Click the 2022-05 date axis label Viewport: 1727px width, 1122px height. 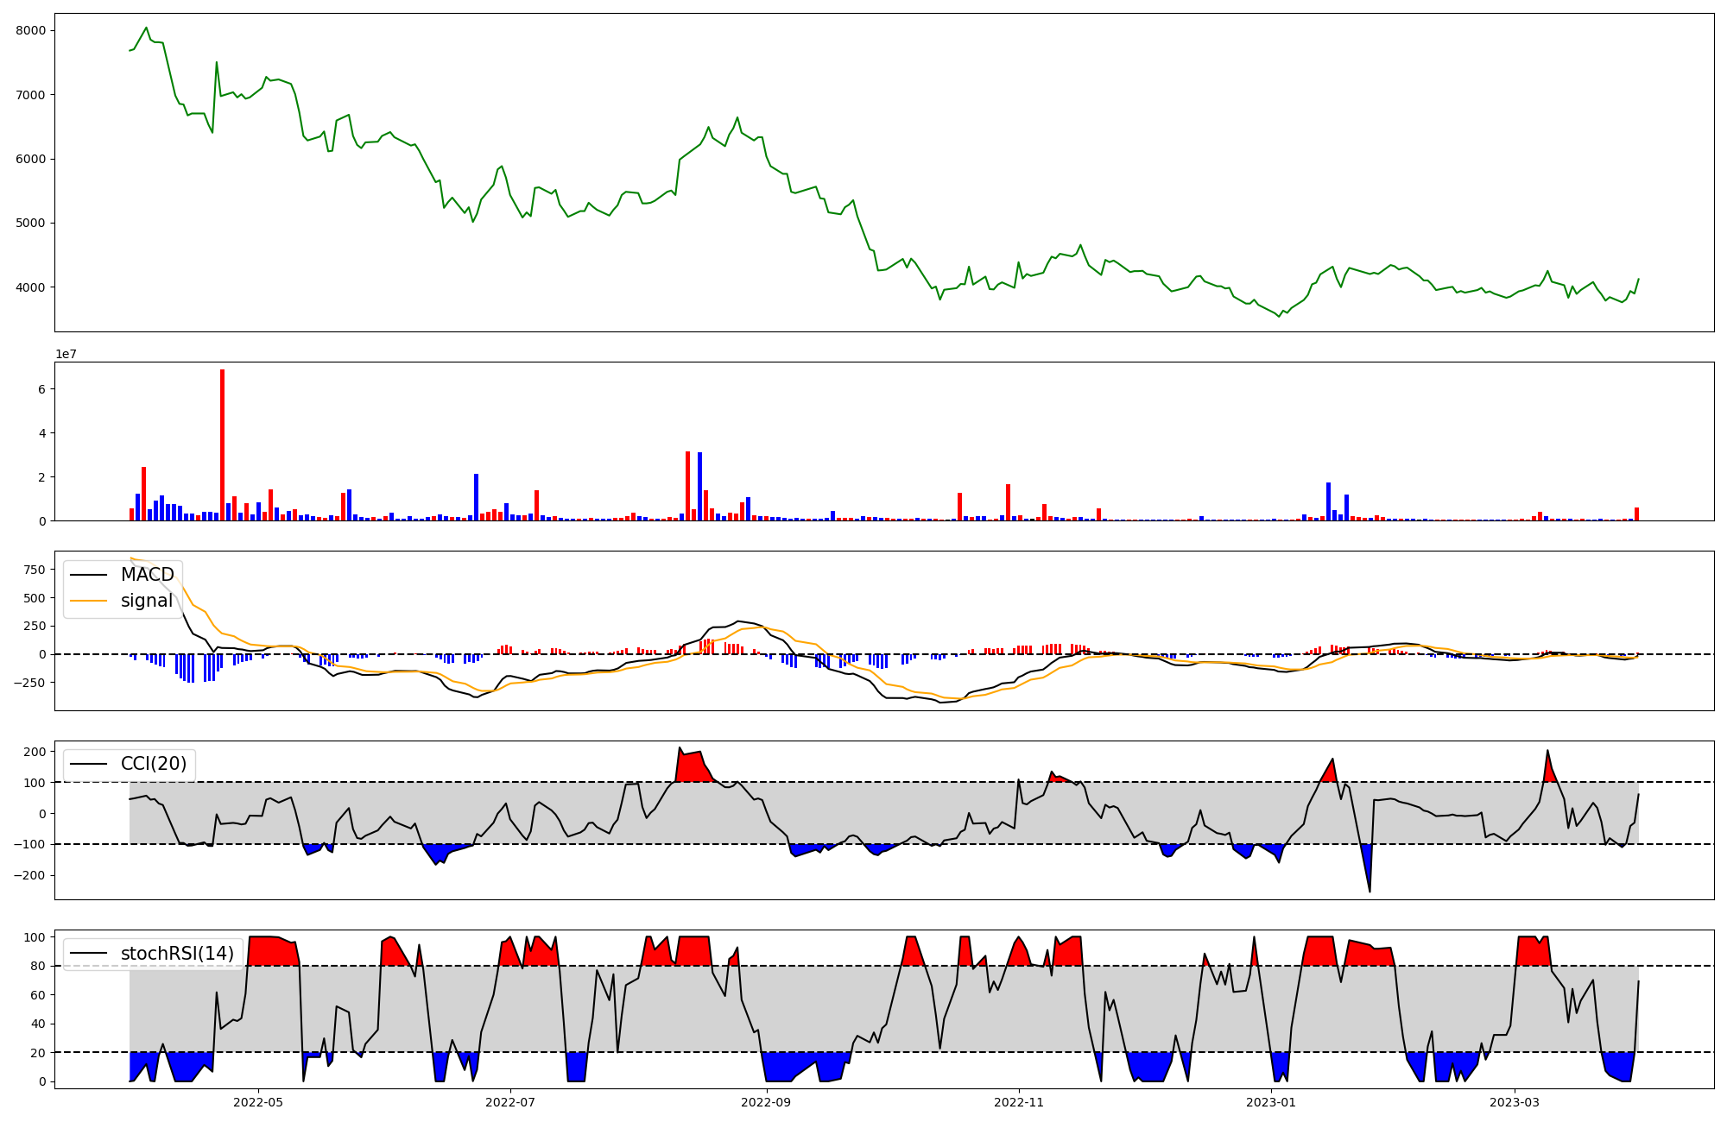coord(257,1102)
